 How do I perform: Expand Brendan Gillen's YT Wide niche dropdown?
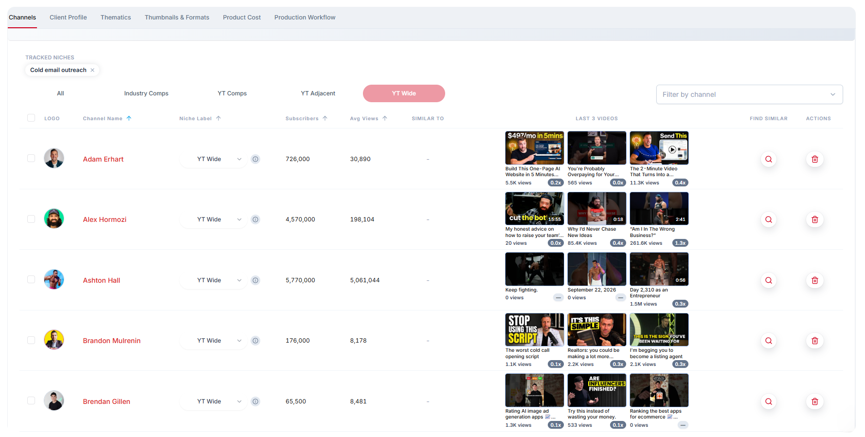point(213,401)
